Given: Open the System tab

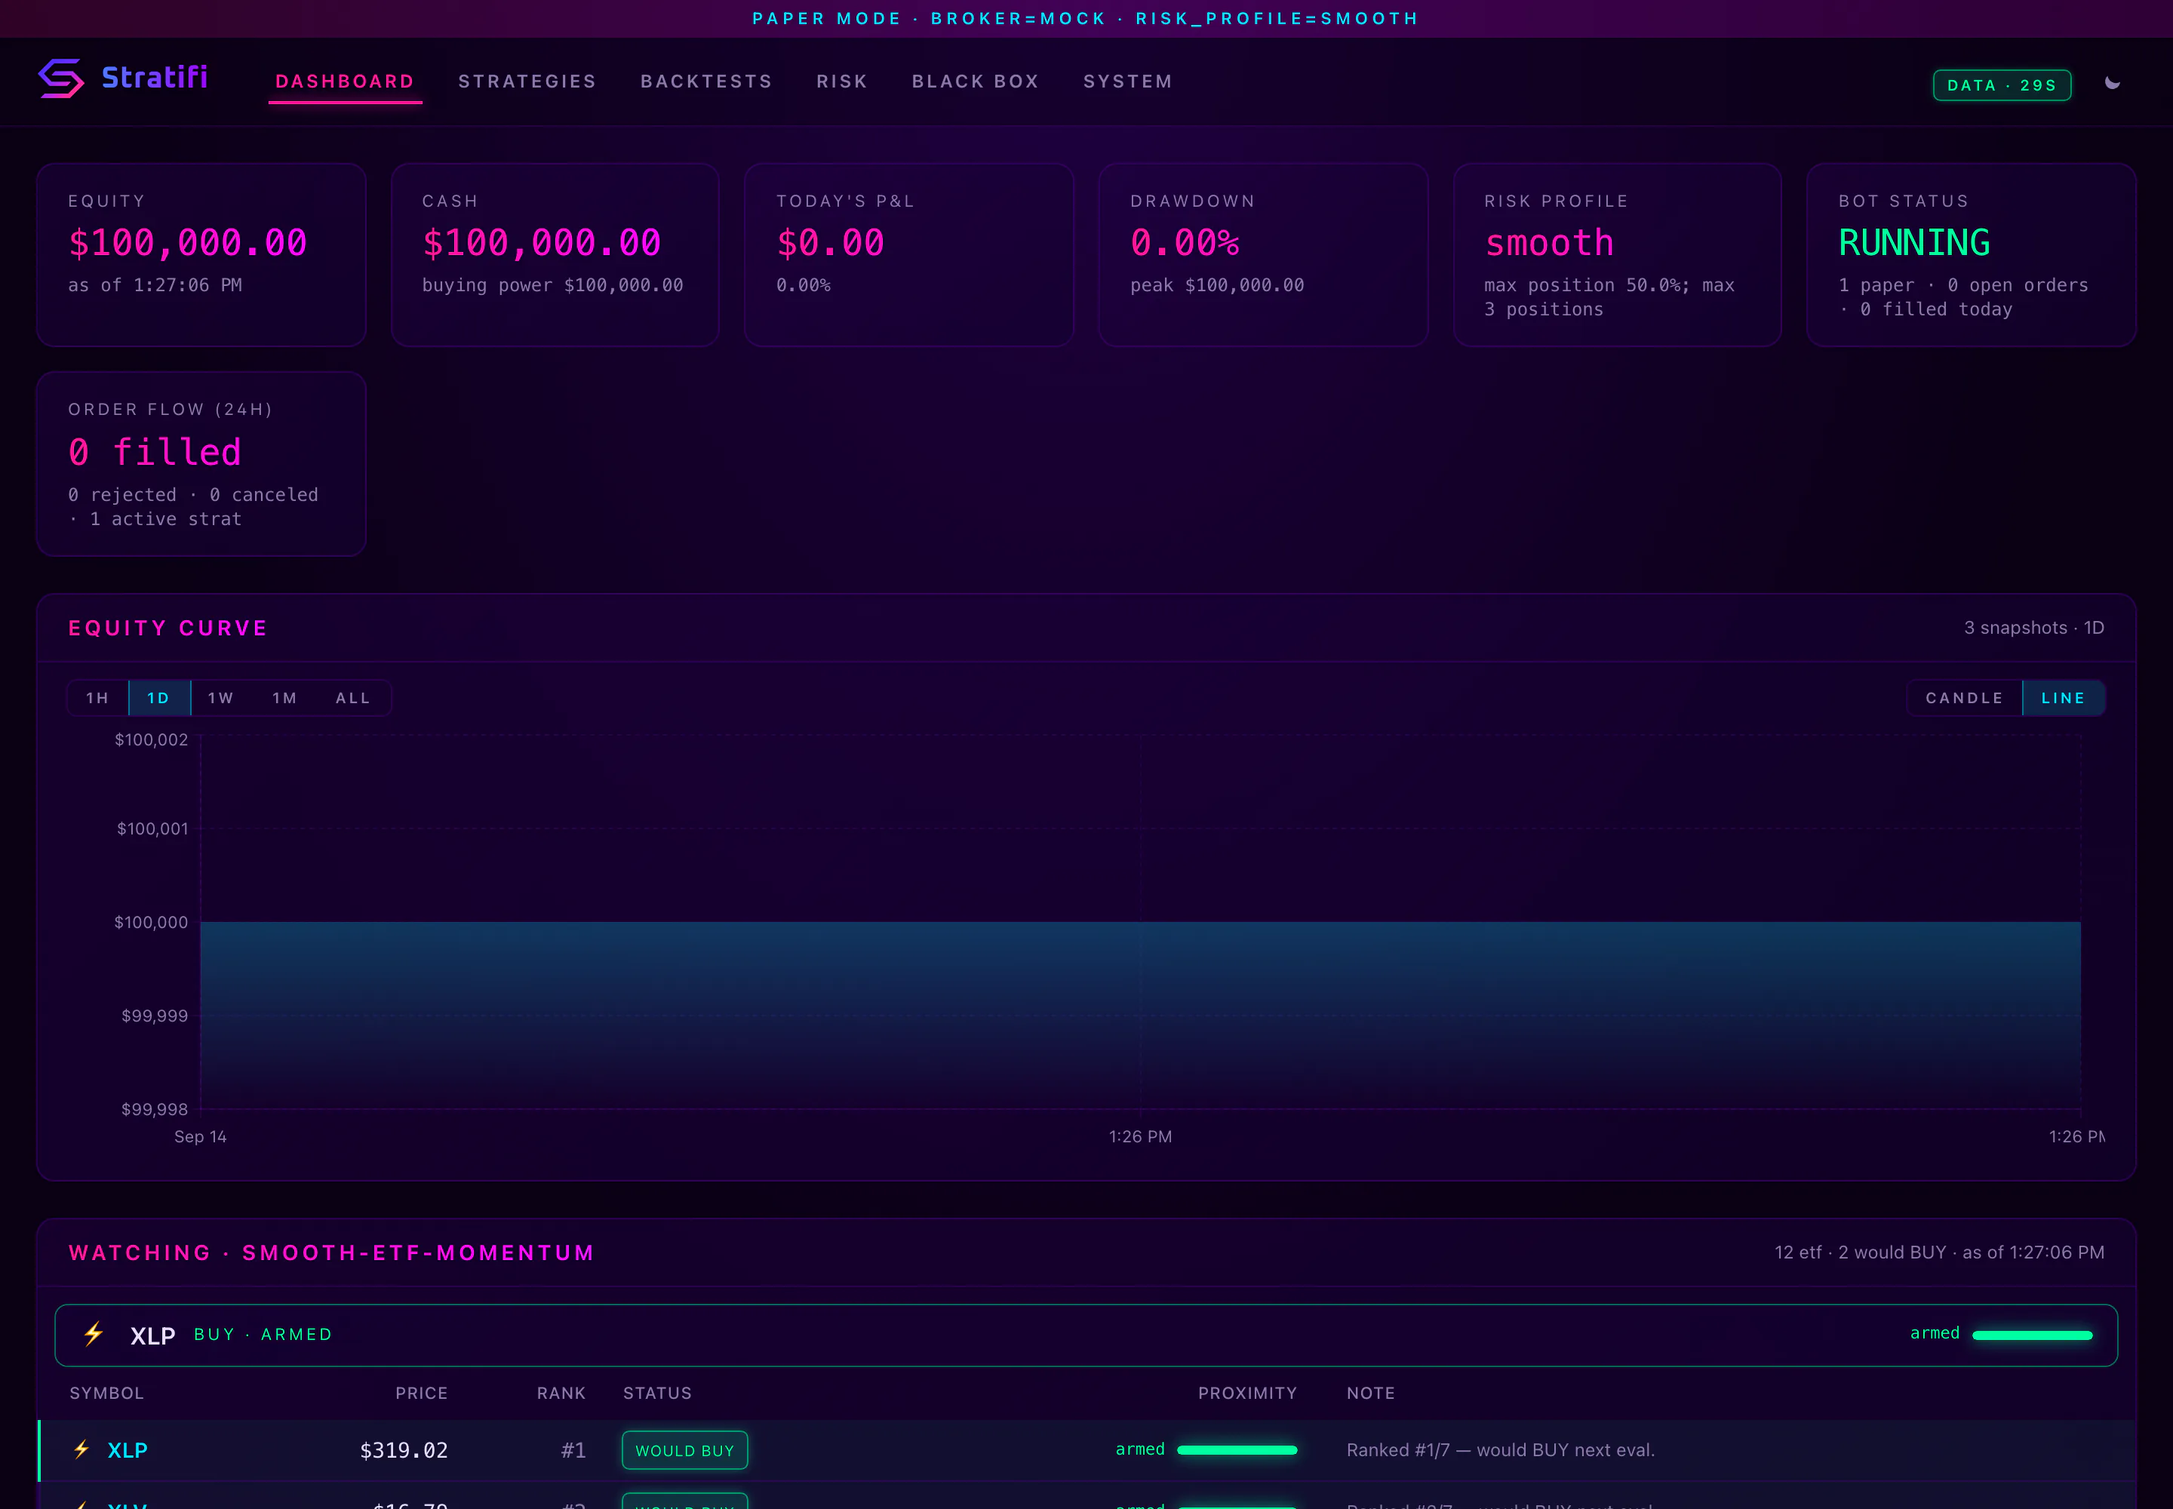Looking at the screenshot, I should [1127, 81].
